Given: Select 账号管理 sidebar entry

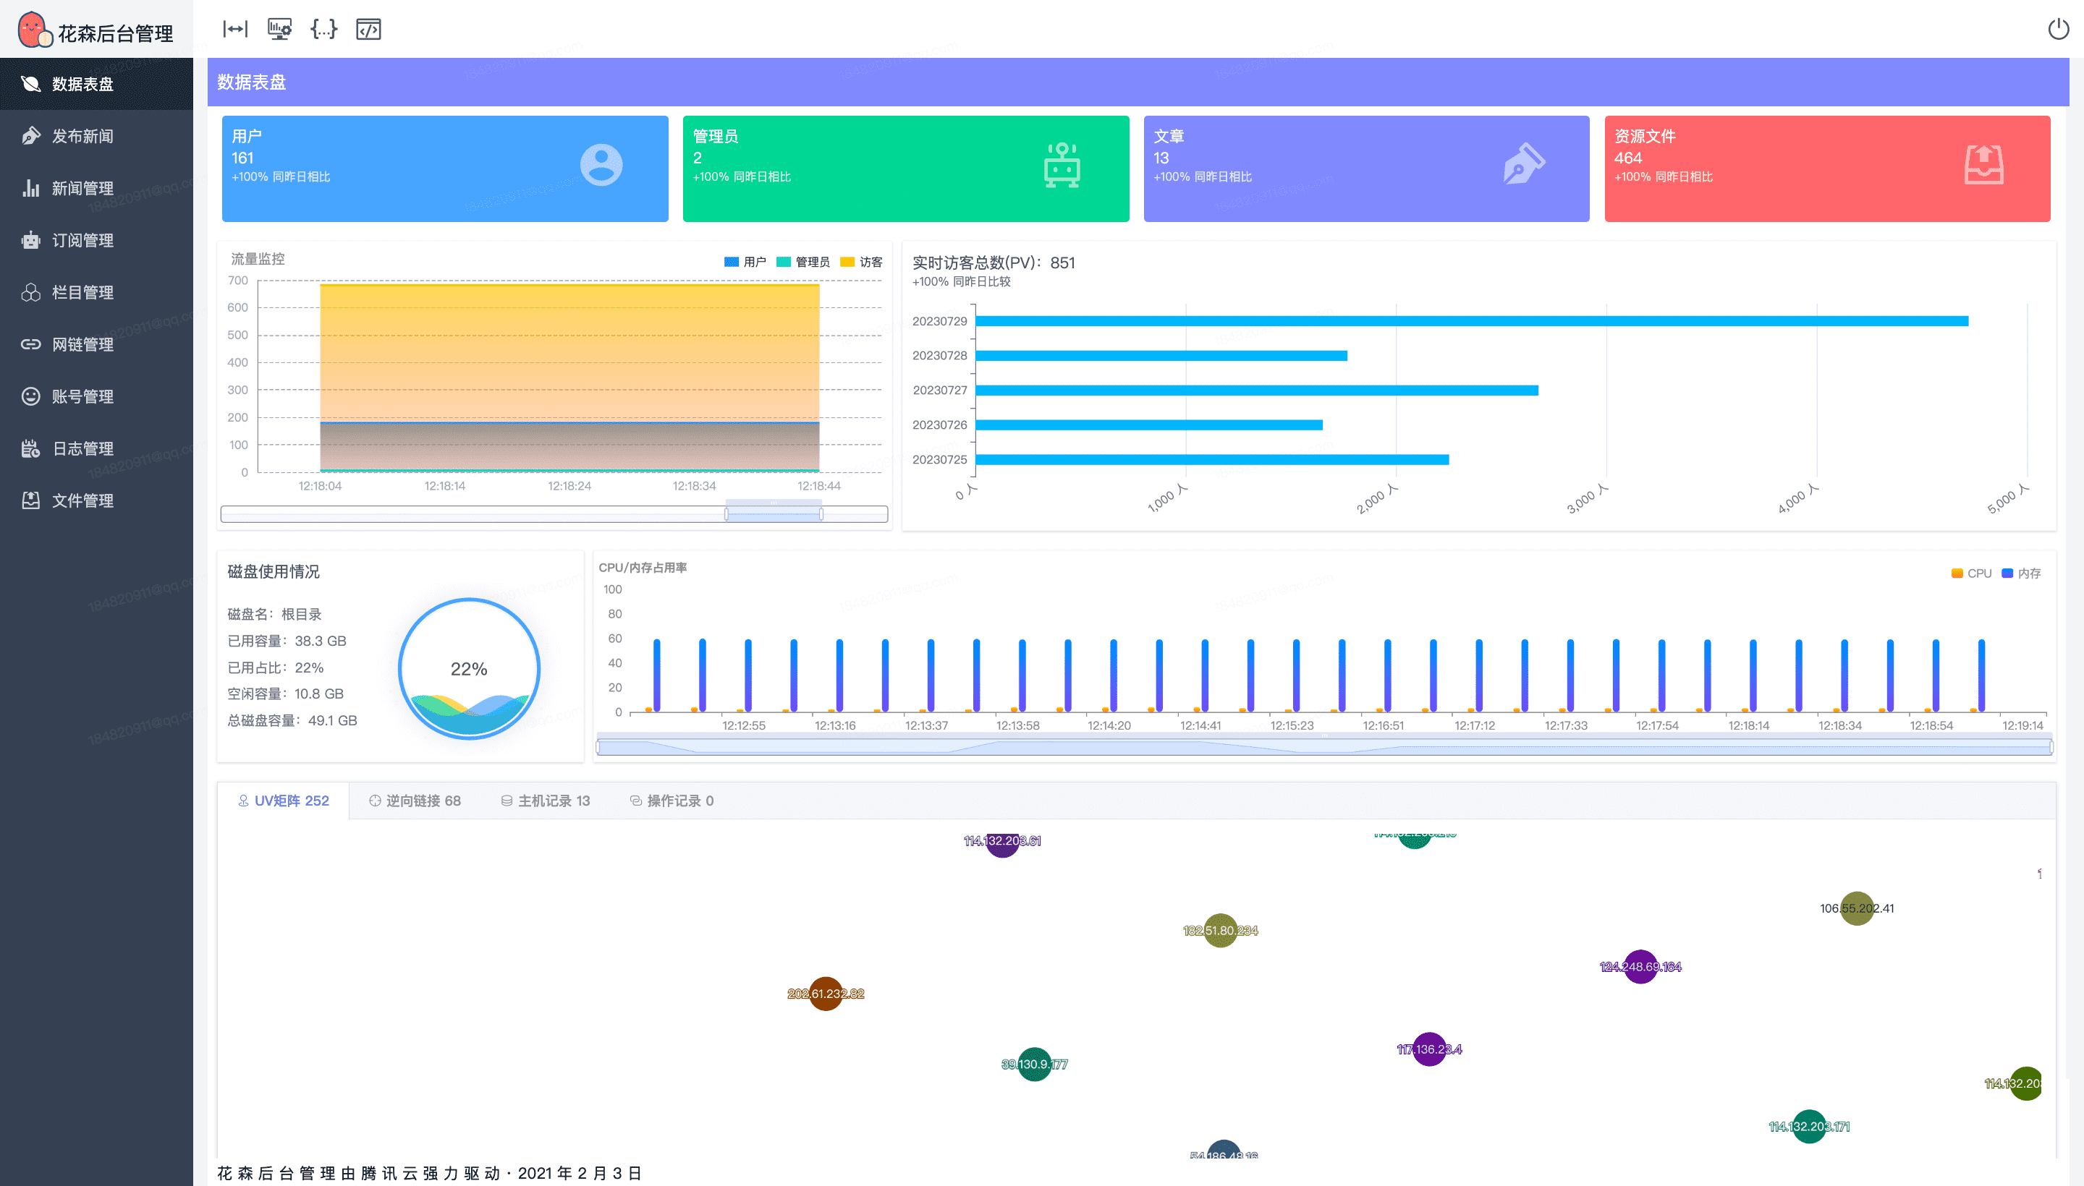Looking at the screenshot, I should tap(96, 397).
